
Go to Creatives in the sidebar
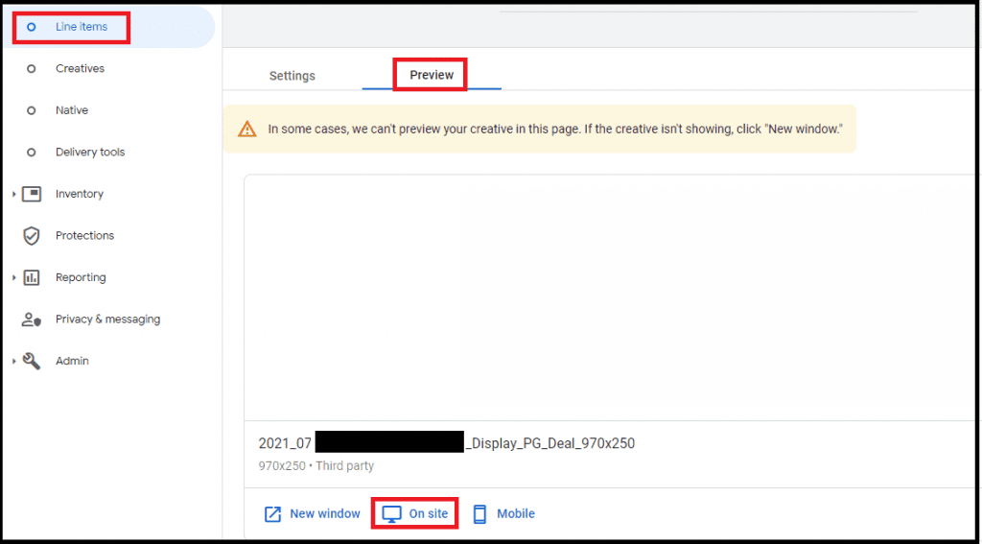click(81, 68)
